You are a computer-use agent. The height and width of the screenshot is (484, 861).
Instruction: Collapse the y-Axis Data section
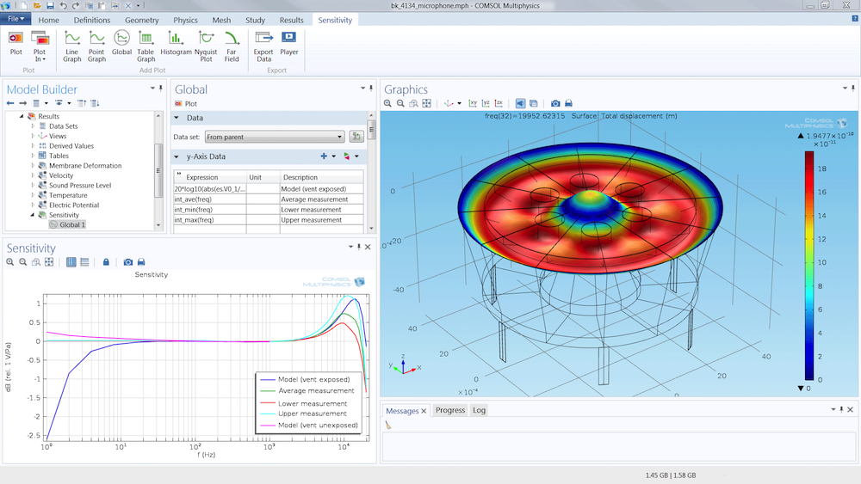tap(177, 156)
